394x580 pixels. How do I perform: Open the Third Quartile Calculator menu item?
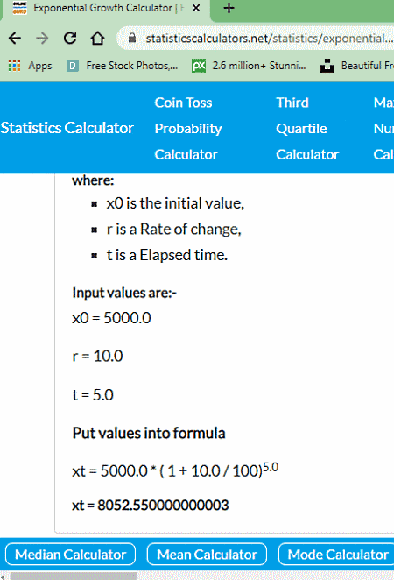[x=307, y=129]
